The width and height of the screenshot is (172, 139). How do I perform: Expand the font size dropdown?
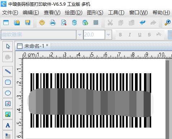(108, 35)
